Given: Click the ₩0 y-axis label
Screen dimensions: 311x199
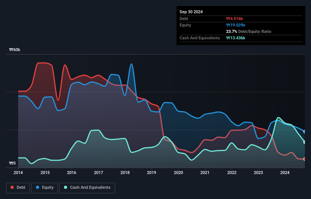Looking at the screenshot, I should pos(12,163).
